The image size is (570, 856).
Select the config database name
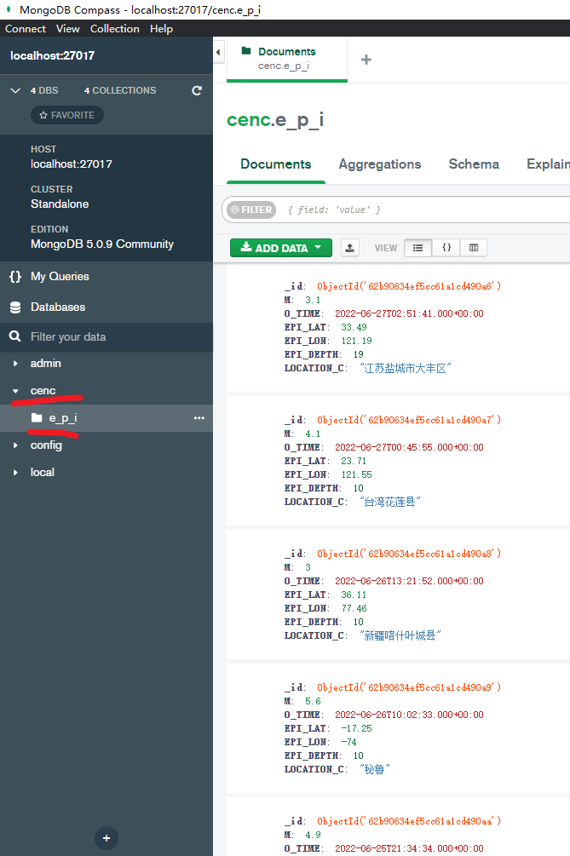click(46, 445)
